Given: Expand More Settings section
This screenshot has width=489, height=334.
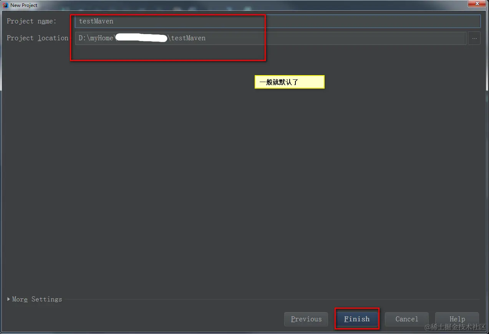Looking at the screenshot, I should pyautogui.click(x=35, y=299).
